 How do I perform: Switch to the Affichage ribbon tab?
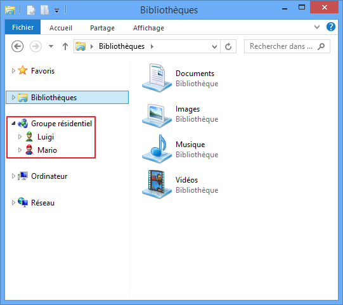pyautogui.click(x=148, y=28)
